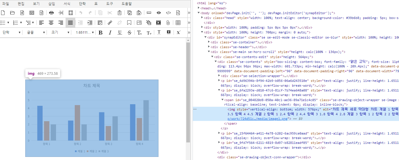The image size is (399, 160).
Task: Insert a table using grid icon
Action: point(178,23)
